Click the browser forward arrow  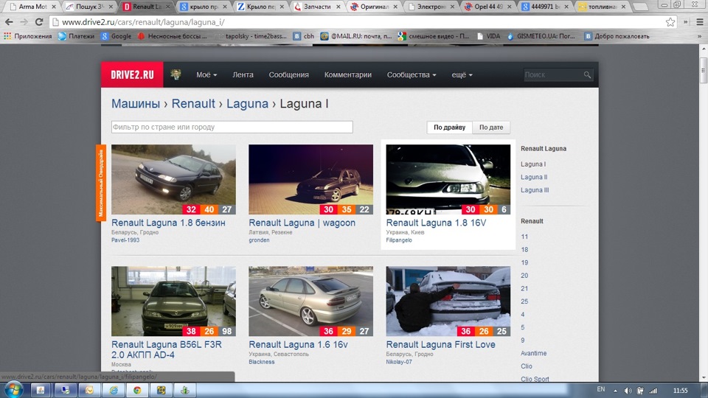coord(24,21)
